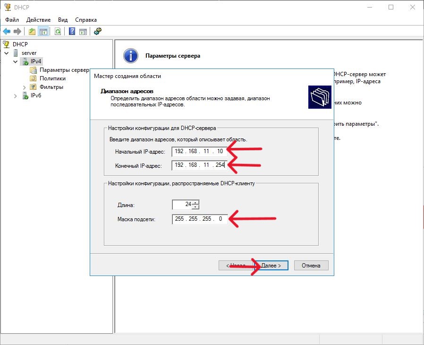The width and height of the screenshot is (424, 345).
Task: Select the Политики tree item
Action: click(x=52, y=78)
